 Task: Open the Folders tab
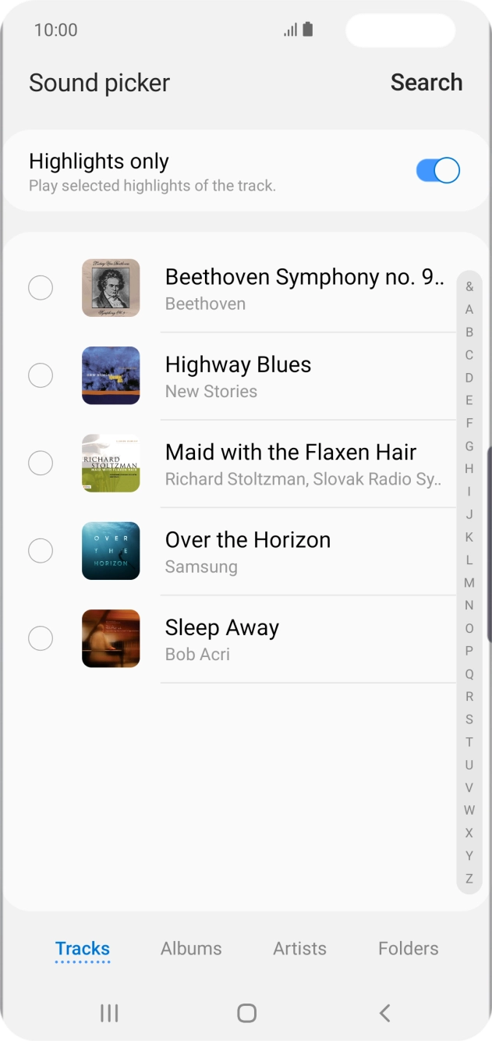tap(408, 948)
